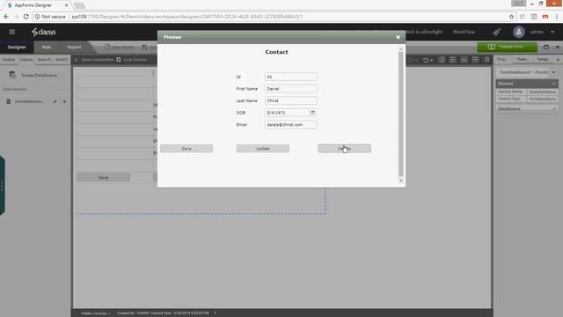Click the Id input field

[291, 77]
